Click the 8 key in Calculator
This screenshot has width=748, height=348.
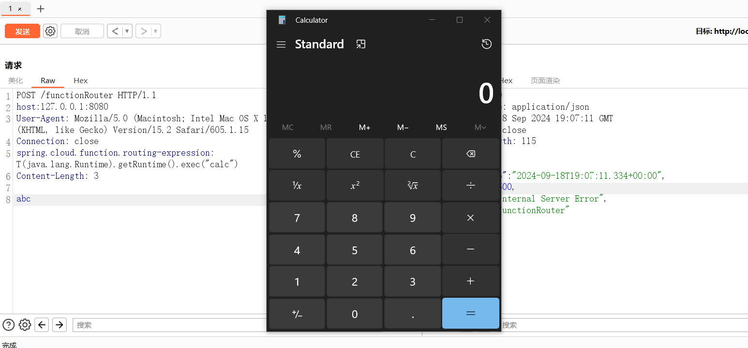[355, 217]
